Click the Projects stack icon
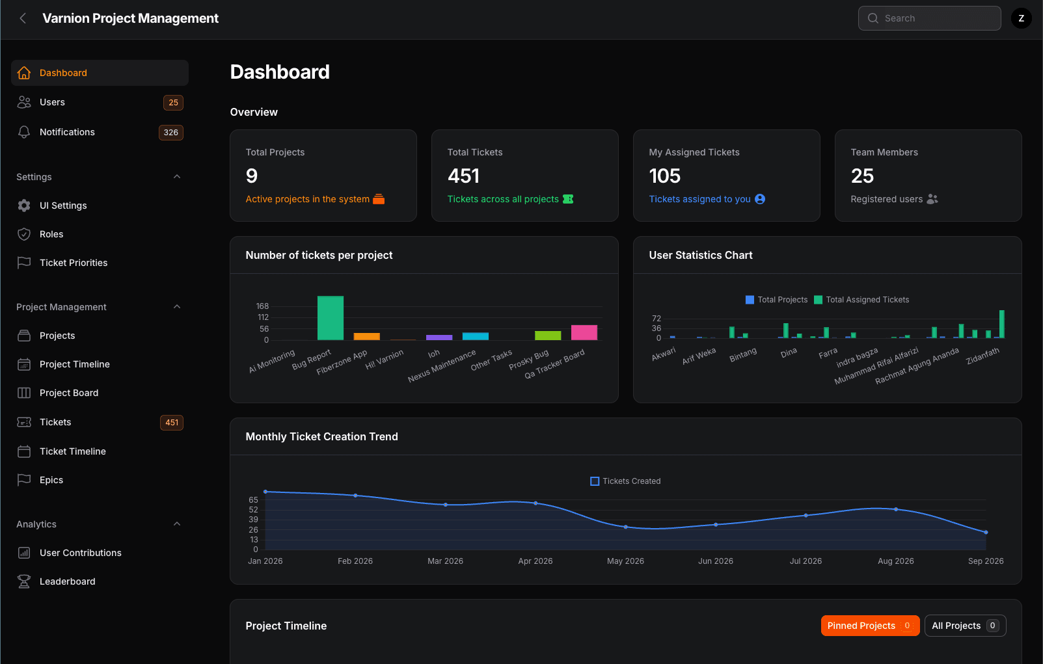 tap(24, 336)
